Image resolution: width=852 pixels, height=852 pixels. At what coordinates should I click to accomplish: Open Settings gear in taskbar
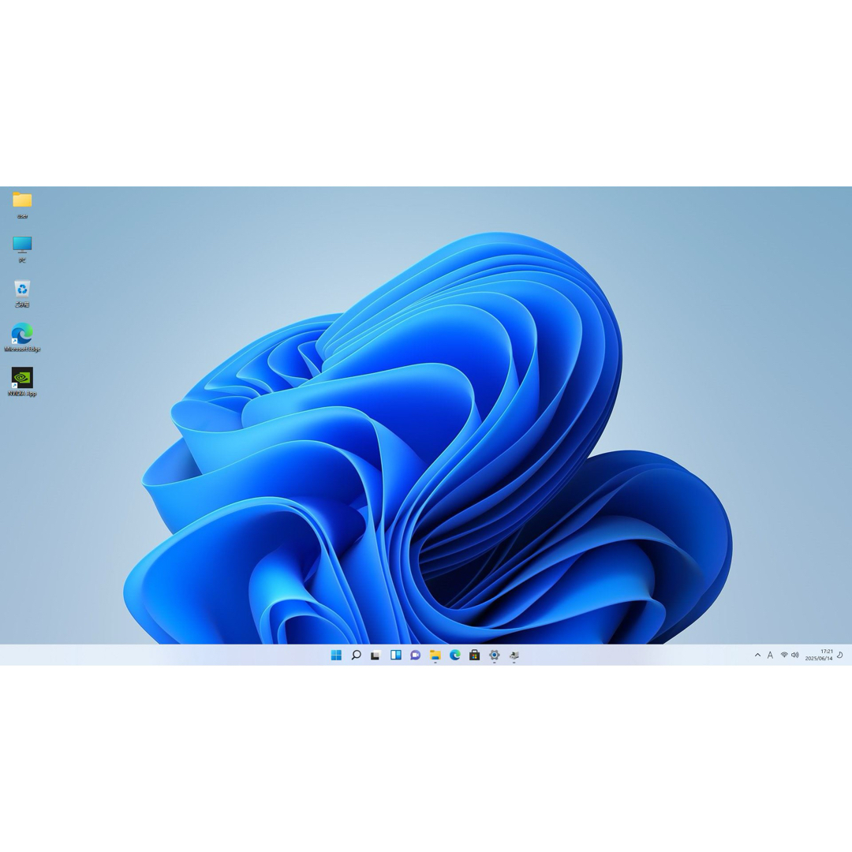(x=495, y=656)
